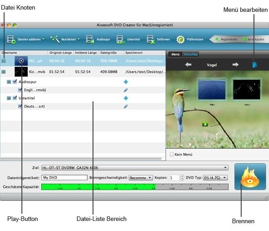Open the Brenngeschwindigkeit dropdown

point(141,178)
